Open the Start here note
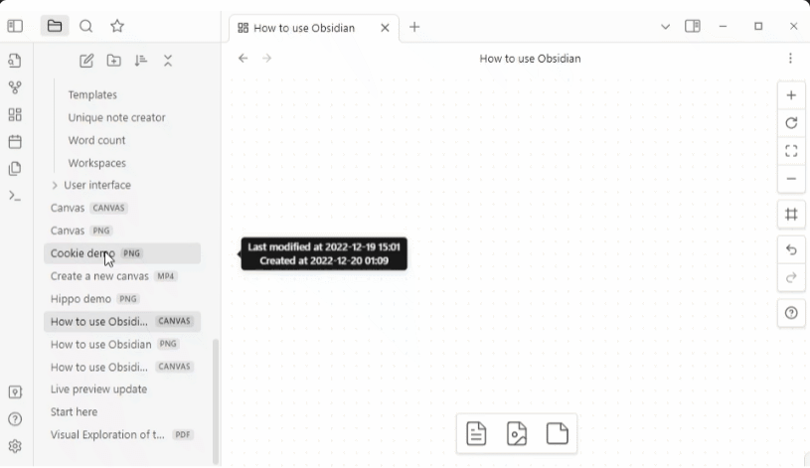Image resolution: width=810 pixels, height=468 pixels. pos(74,411)
